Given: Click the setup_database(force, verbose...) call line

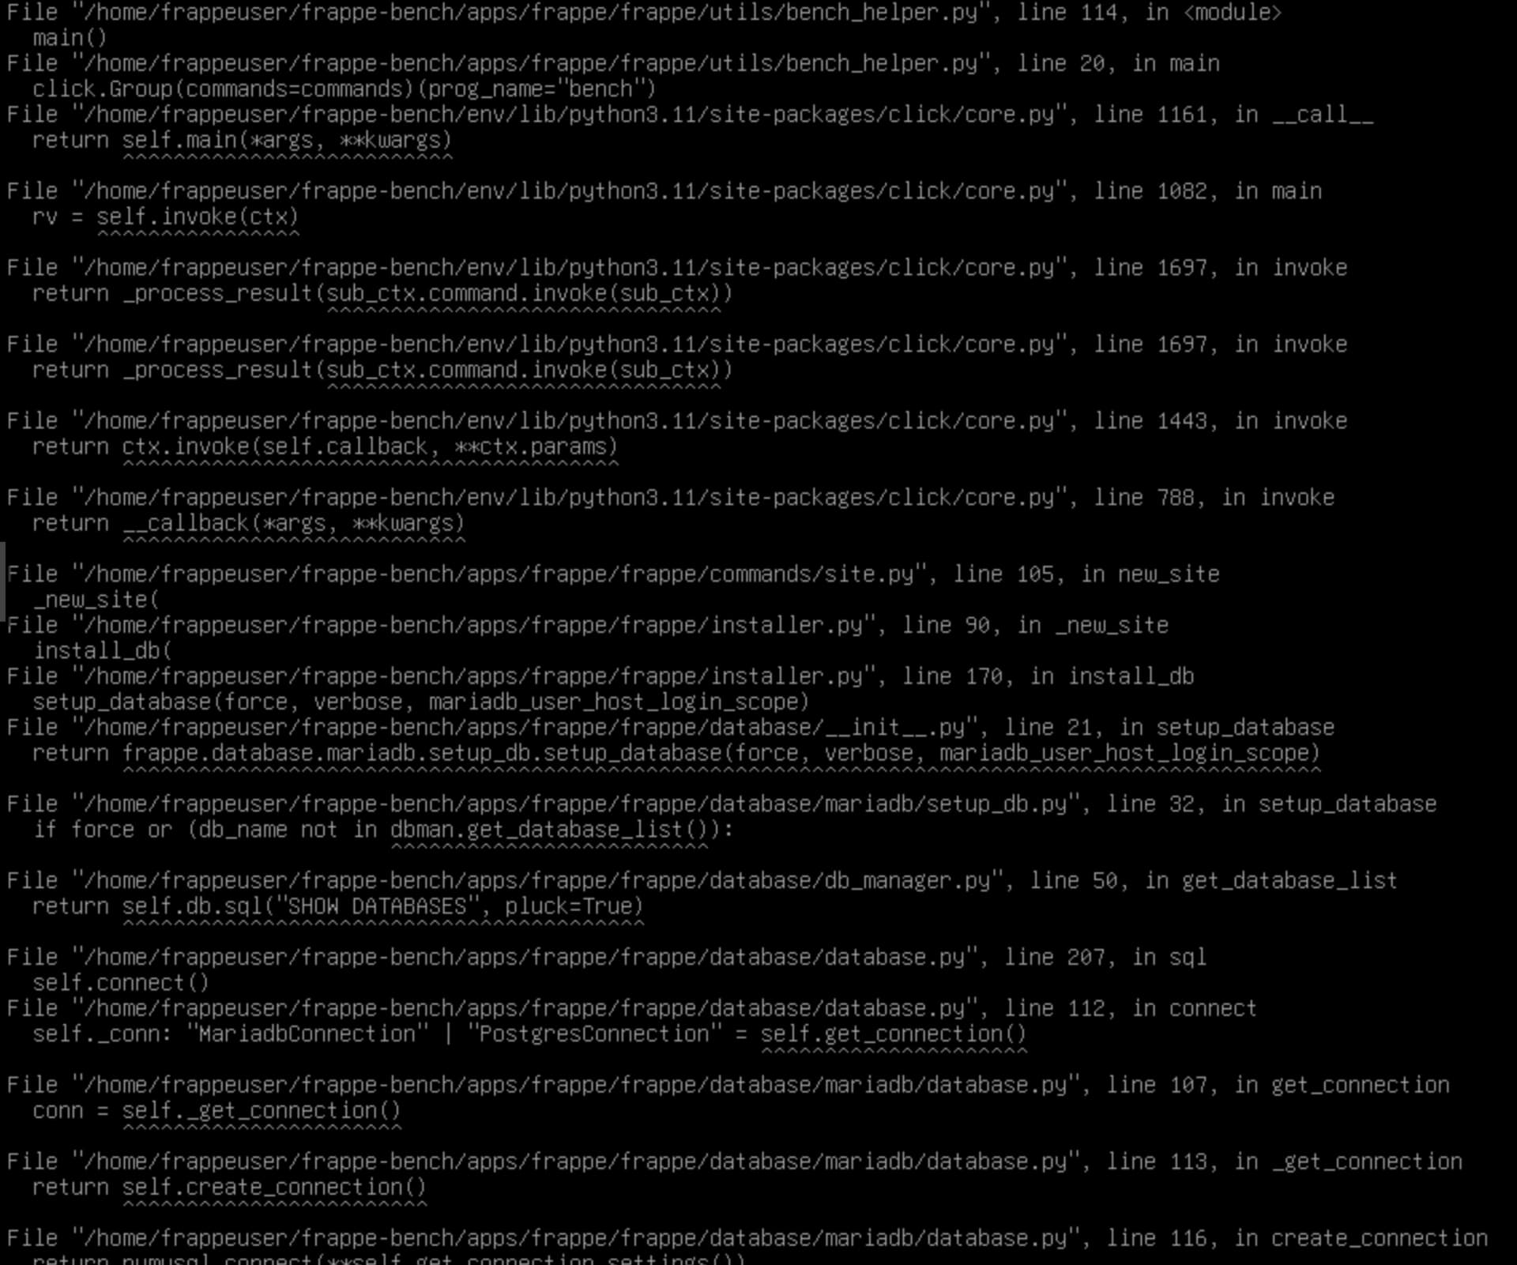Looking at the screenshot, I should [421, 702].
